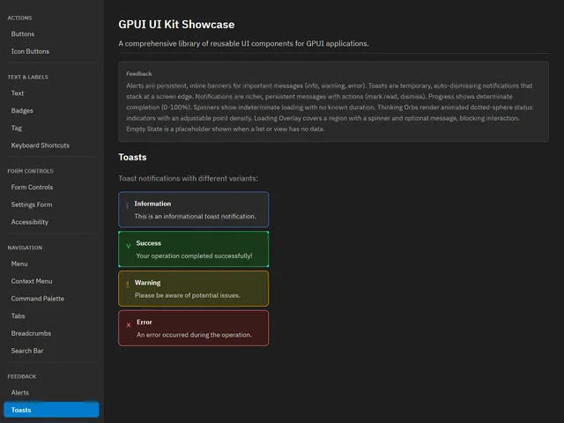Click 'An error occurred during the operation.'
This screenshot has height=423, width=564.
[x=194, y=335]
